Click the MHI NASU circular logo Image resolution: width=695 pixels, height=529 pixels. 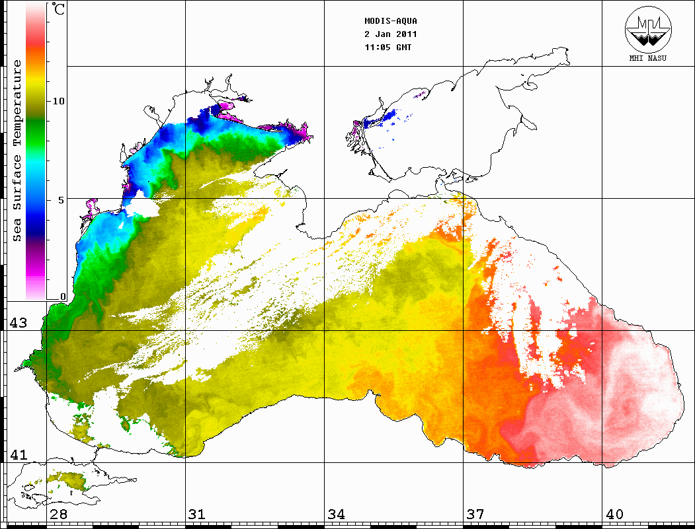click(648, 29)
